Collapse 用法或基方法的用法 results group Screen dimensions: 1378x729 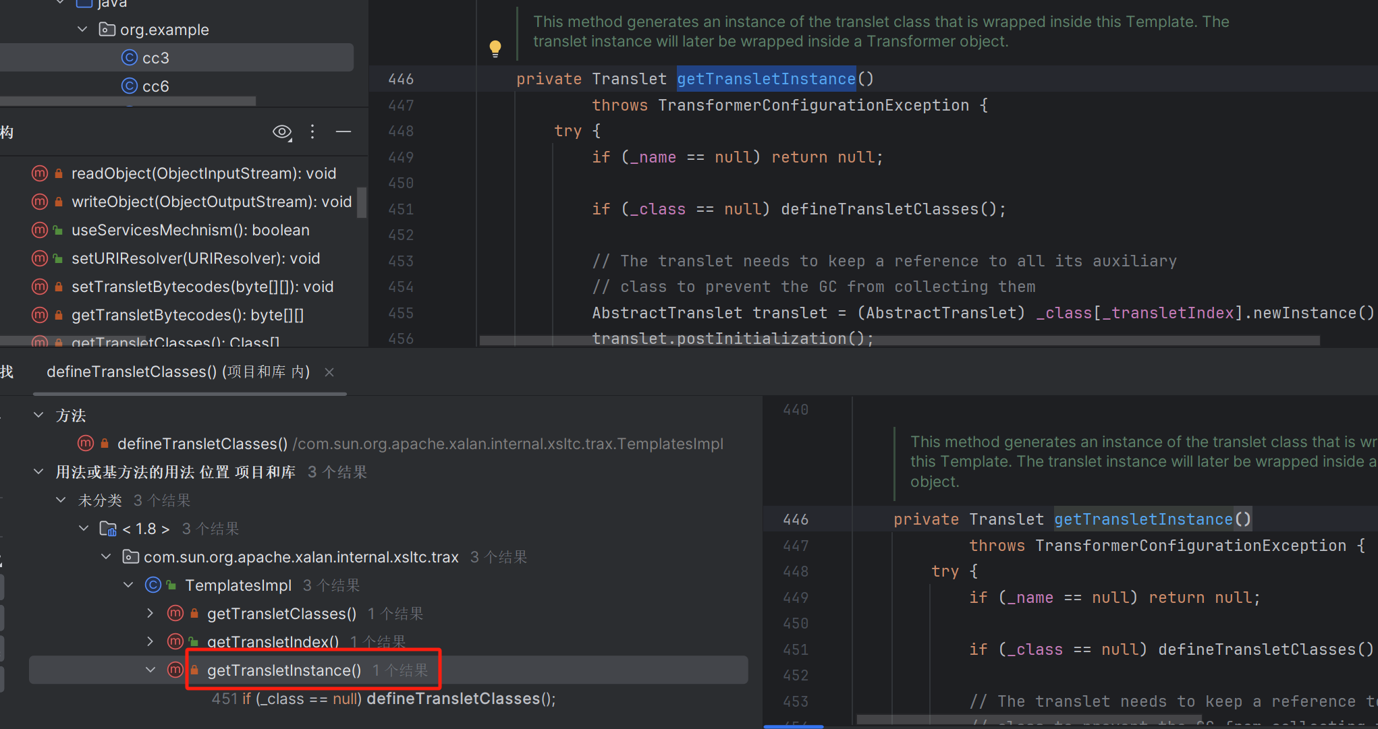click(38, 472)
